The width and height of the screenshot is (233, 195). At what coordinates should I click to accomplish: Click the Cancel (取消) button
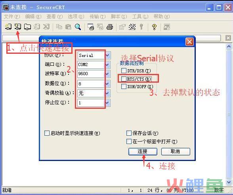pos(176,151)
